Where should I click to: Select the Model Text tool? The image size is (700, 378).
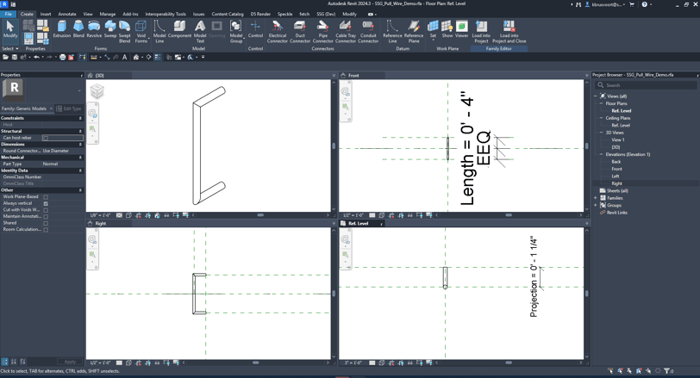point(200,31)
